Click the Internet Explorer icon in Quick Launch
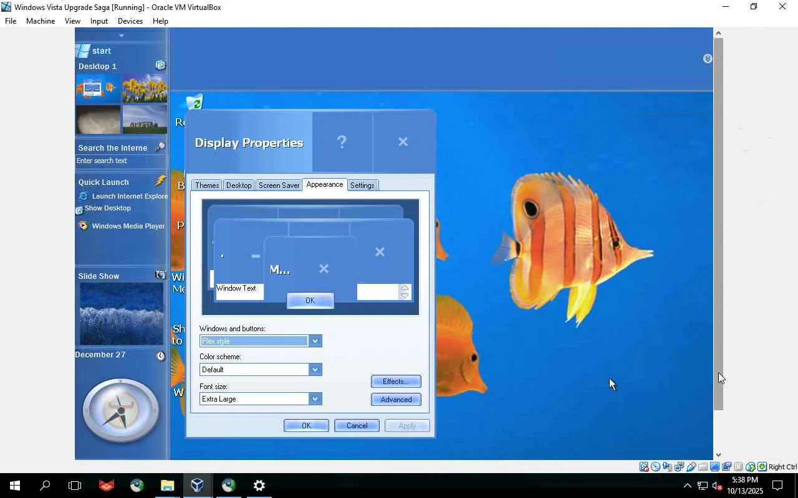The height and width of the screenshot is (498, 798). (84, 196)
